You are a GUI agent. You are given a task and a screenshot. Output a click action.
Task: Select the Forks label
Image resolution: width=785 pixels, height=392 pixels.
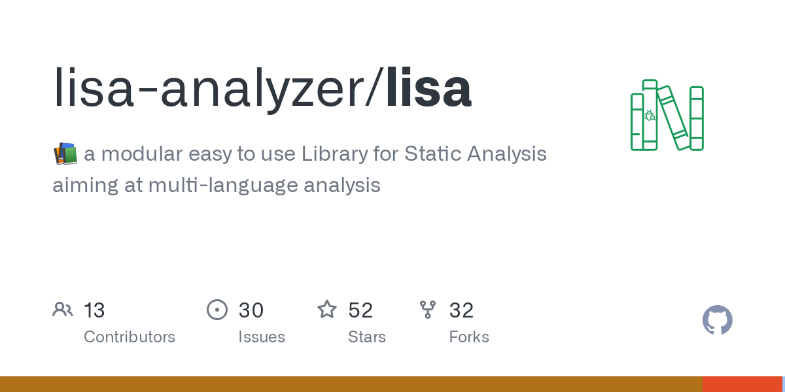click(469, 337)
